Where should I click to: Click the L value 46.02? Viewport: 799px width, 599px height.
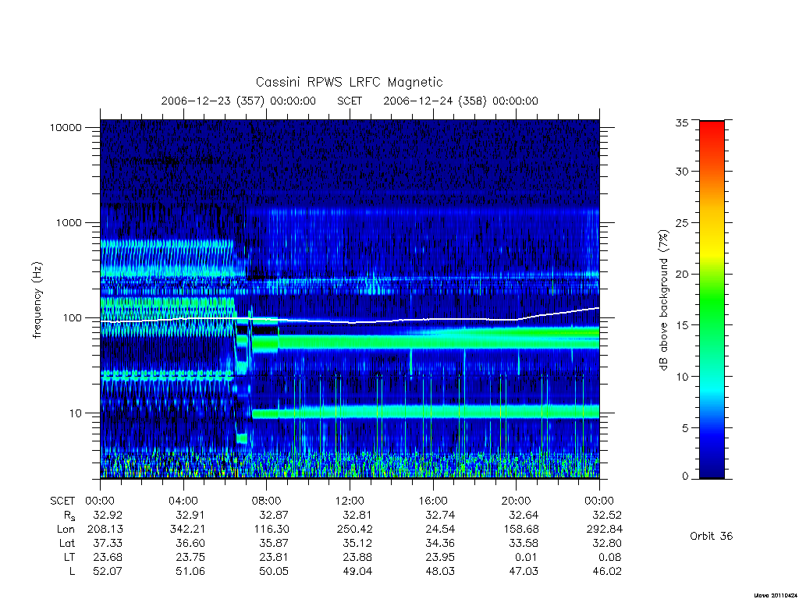pyautogui.click(x=607, y=571)
